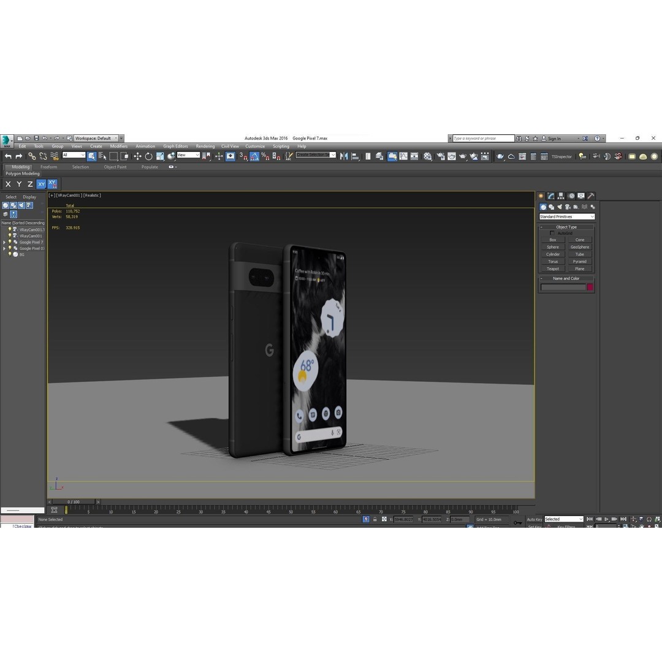The image size is (662, 662).
Task: Enable the AutoGrid checkbox
Action: click(552, 233)
